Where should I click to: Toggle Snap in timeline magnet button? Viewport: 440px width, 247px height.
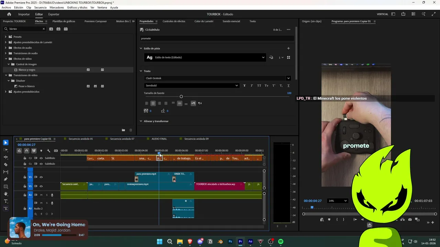(x=26, y=151)
